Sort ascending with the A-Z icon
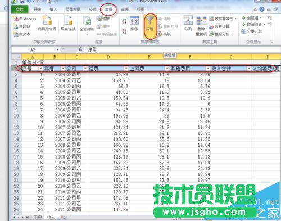Viewport: 281px width, 221px height. (124, 21)
